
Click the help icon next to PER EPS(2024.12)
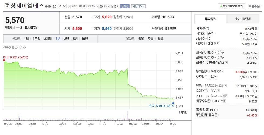point(225,86)
